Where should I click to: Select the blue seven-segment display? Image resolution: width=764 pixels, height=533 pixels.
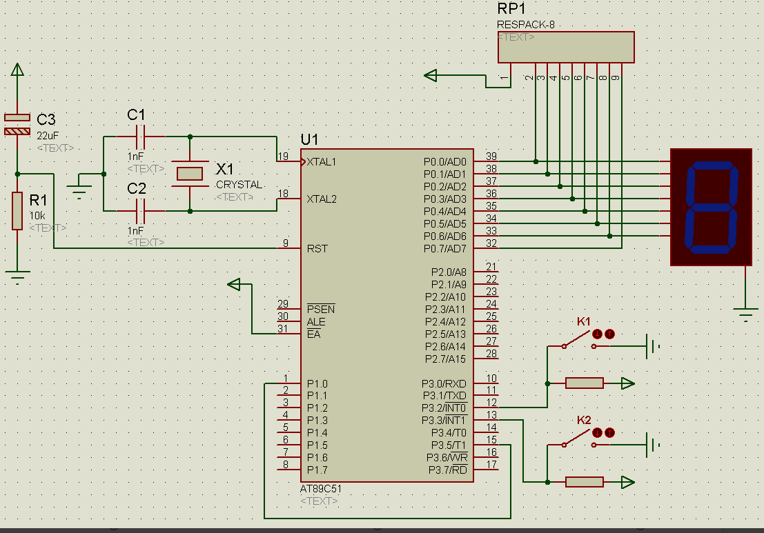point(711,208)
